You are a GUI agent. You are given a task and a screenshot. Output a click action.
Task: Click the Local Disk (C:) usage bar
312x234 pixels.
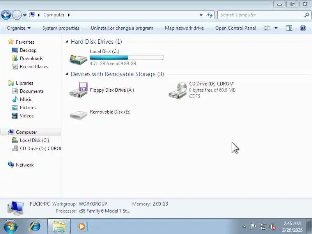(126, 57)
